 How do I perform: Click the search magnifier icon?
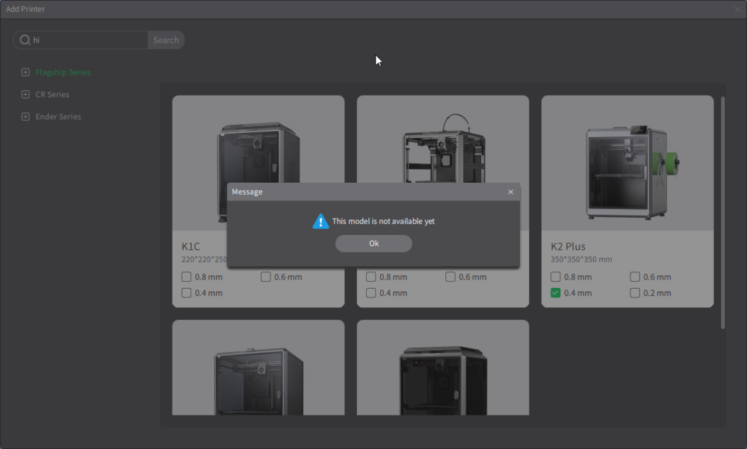tap(25, 40)
